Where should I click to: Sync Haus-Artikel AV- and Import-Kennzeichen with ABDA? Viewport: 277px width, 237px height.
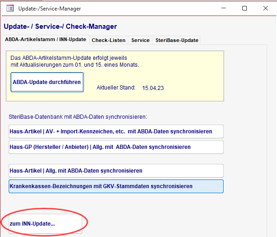click(116, 132)
